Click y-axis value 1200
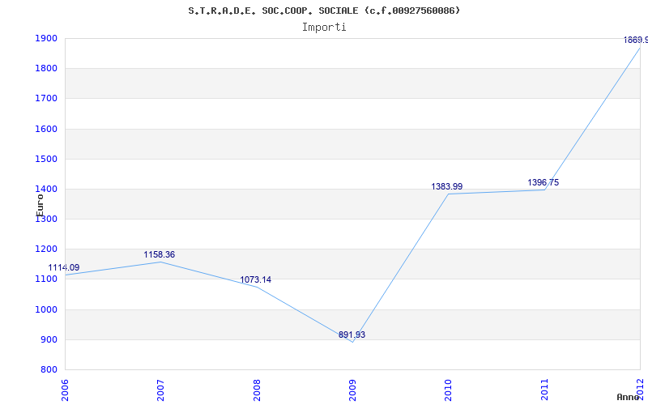648x405 pixels. (45, 249)
